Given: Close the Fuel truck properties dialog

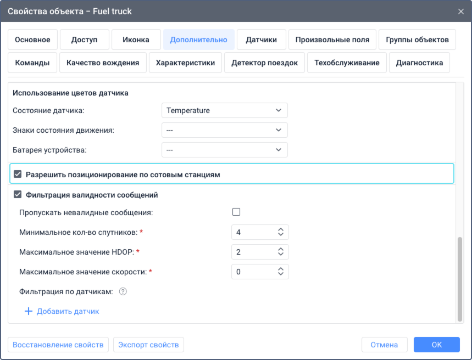Looking at the screenshot, I should 460,11.
